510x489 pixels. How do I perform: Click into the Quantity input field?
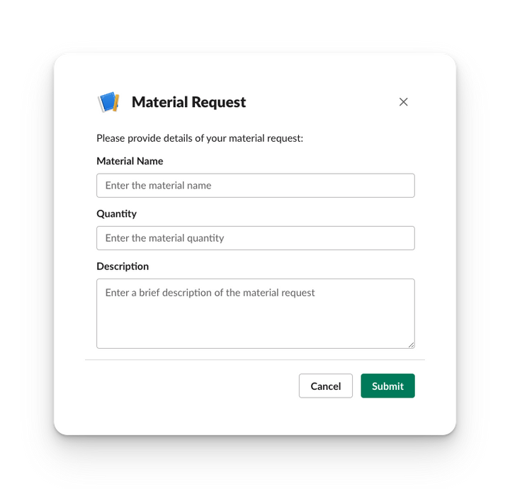point(255,238)
